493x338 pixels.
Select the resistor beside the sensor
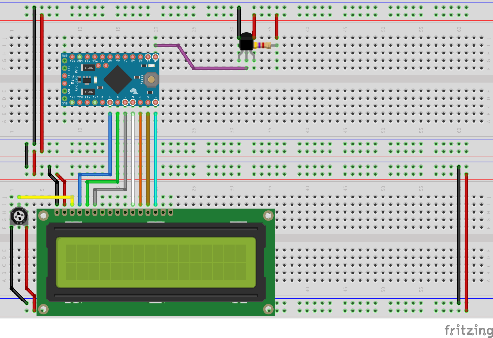263,45
